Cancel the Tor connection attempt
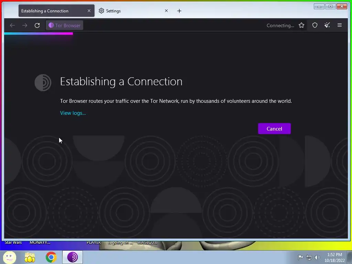Viewport: 352px width, 264px height. (274, 129)
